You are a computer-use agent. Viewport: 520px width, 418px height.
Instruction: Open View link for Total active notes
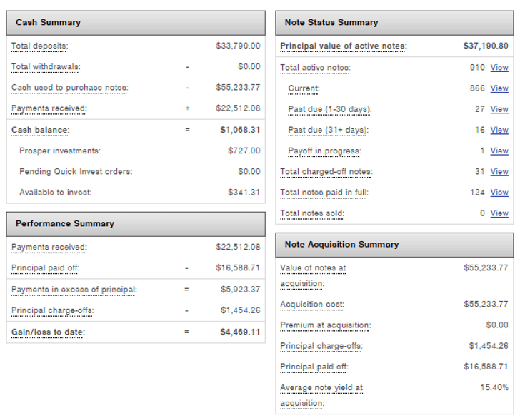click(499, 68)
